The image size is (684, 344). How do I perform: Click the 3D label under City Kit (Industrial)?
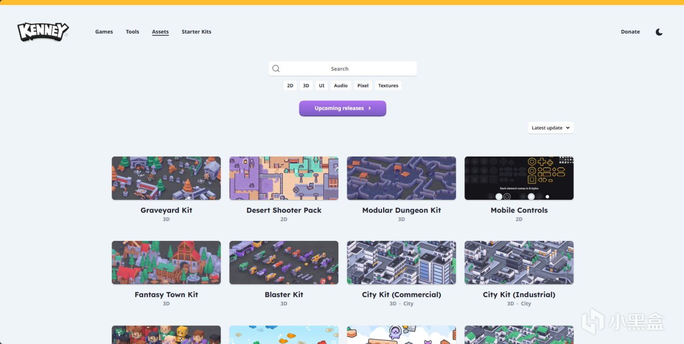point(510,304)
